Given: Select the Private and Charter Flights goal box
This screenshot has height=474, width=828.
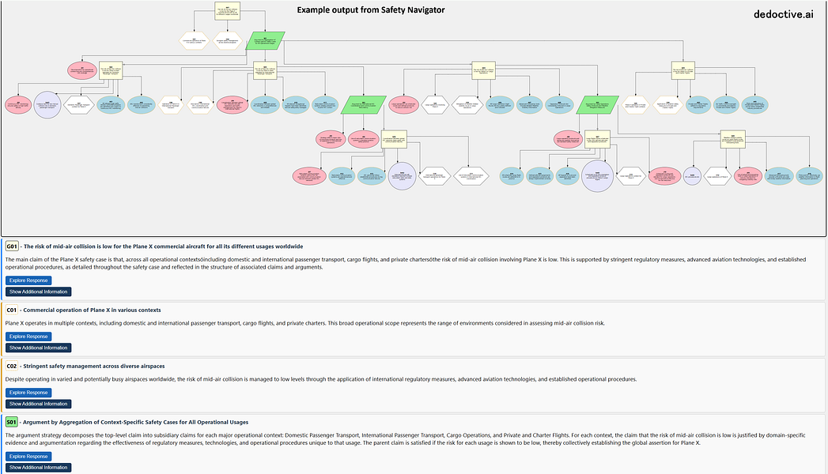Looking at the screenshot, I should click(682, 70).
